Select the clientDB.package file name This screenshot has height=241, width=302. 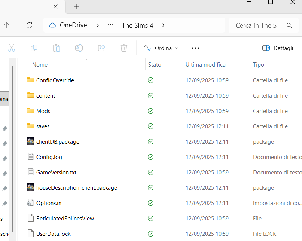[x=58, y=142]
